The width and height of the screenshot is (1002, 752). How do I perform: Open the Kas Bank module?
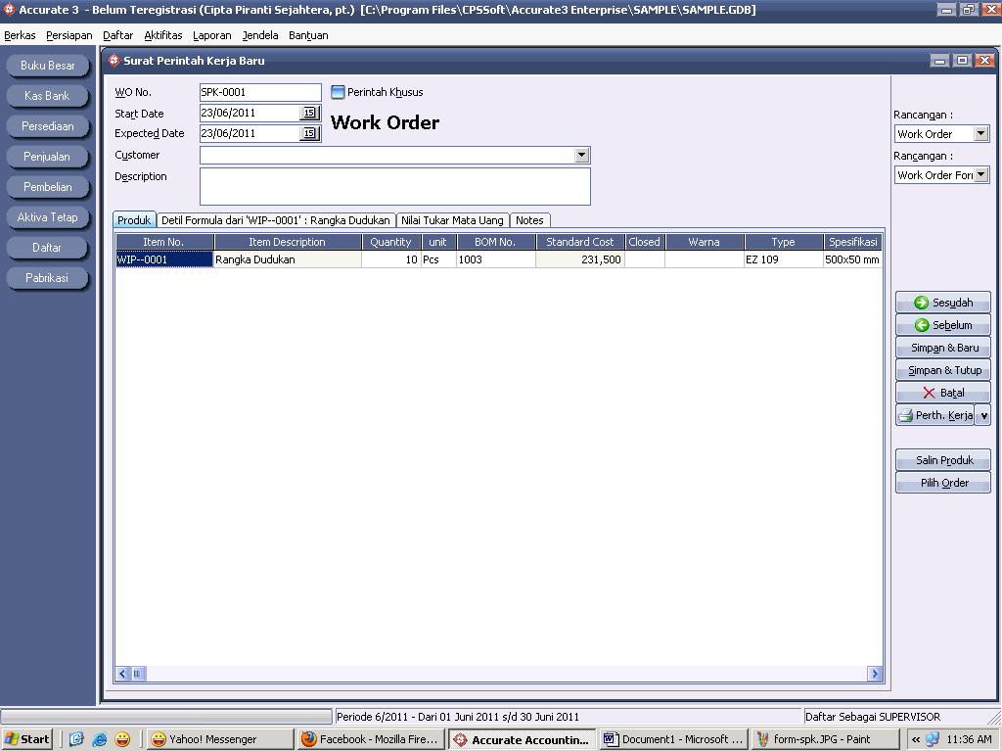47,95
